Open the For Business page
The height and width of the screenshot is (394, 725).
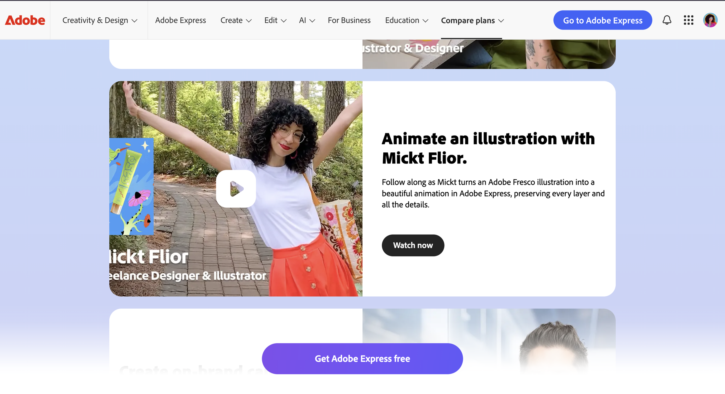(x=349, y=20)
